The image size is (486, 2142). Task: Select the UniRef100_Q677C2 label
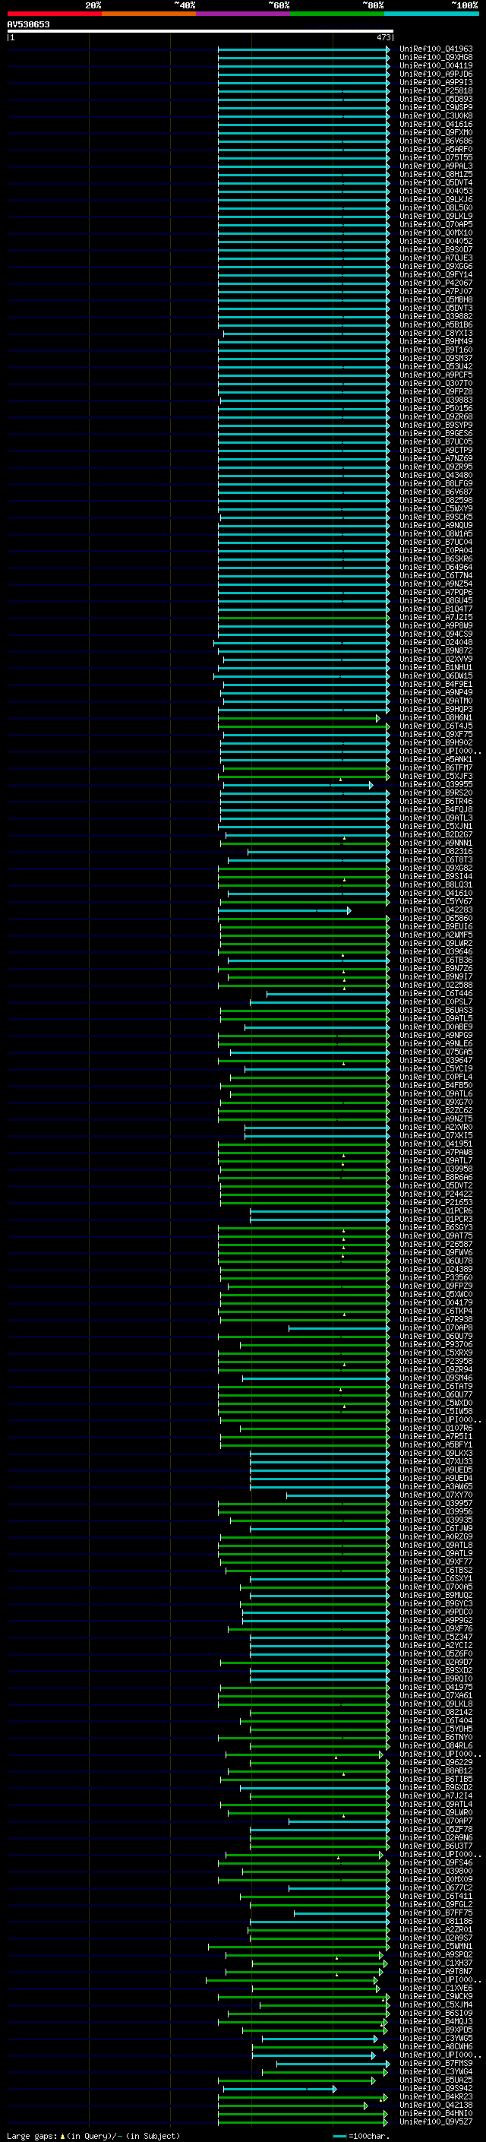tap(435, 1887)
